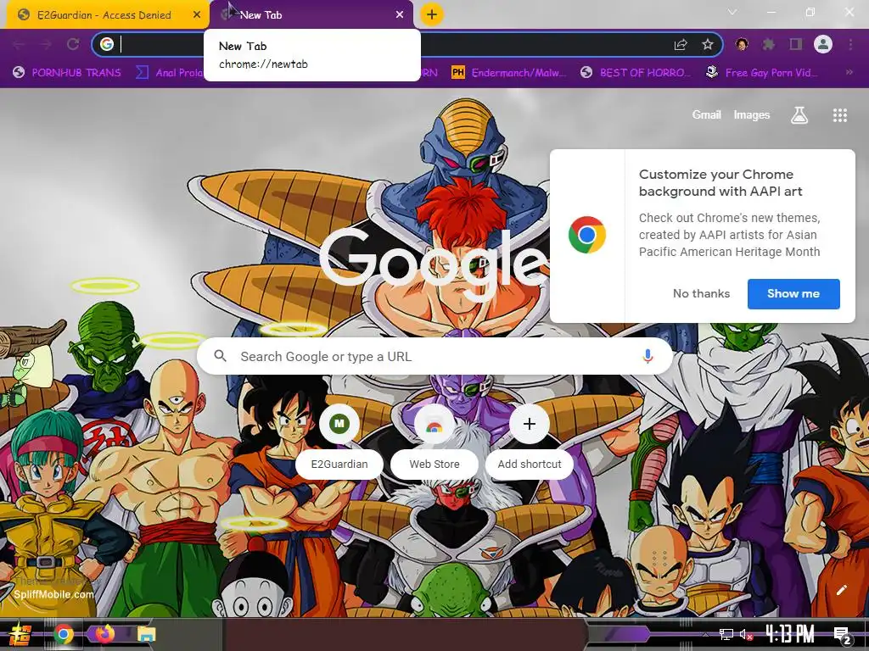The width and height of the screenshot is (869, 651).
Task: Select the New Tab tab
Action: [311, 15]
